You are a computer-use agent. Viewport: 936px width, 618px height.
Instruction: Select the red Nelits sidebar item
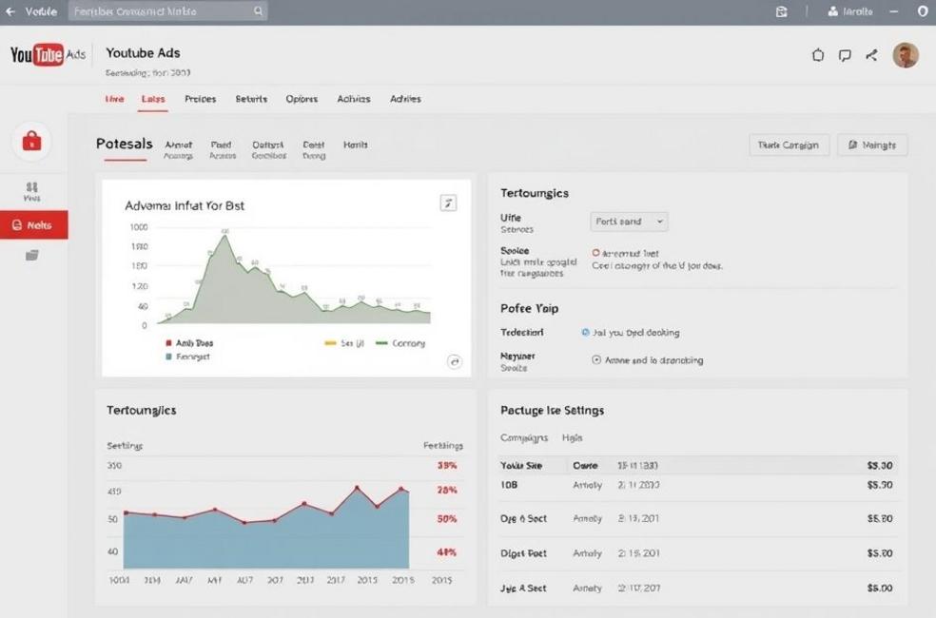tap(33, 225)
